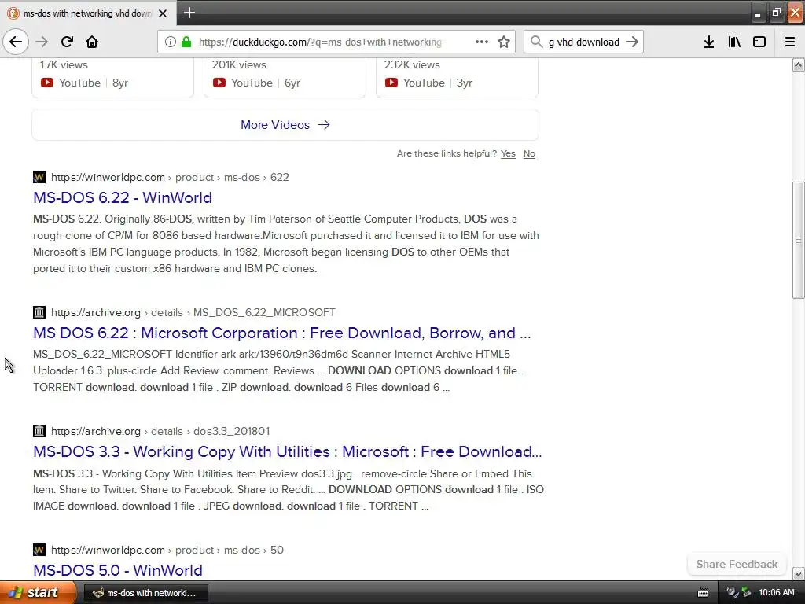This screenshot has height=604, width=805.
Task: Open a new tab
Action: (x=189, y=13)
